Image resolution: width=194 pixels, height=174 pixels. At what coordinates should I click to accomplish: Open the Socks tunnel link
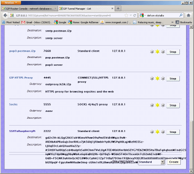13,105
